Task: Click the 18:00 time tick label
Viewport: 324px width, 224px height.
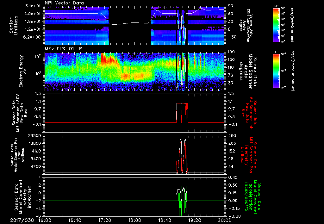Action: [135, 220]
